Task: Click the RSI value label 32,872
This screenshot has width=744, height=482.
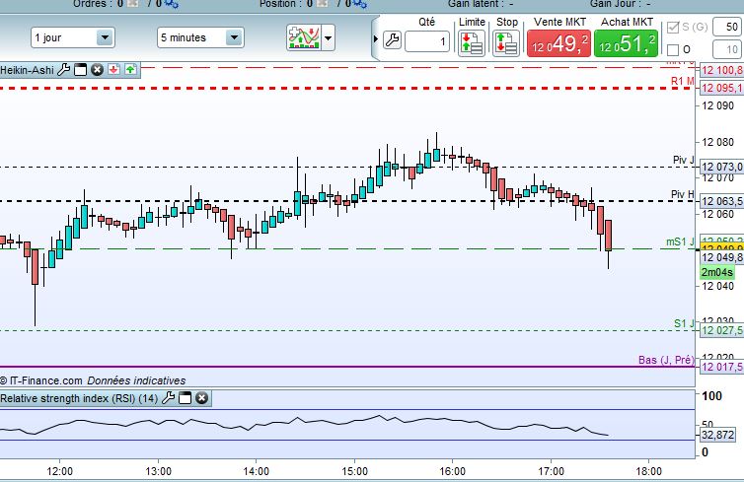Action: click(717, 434)
